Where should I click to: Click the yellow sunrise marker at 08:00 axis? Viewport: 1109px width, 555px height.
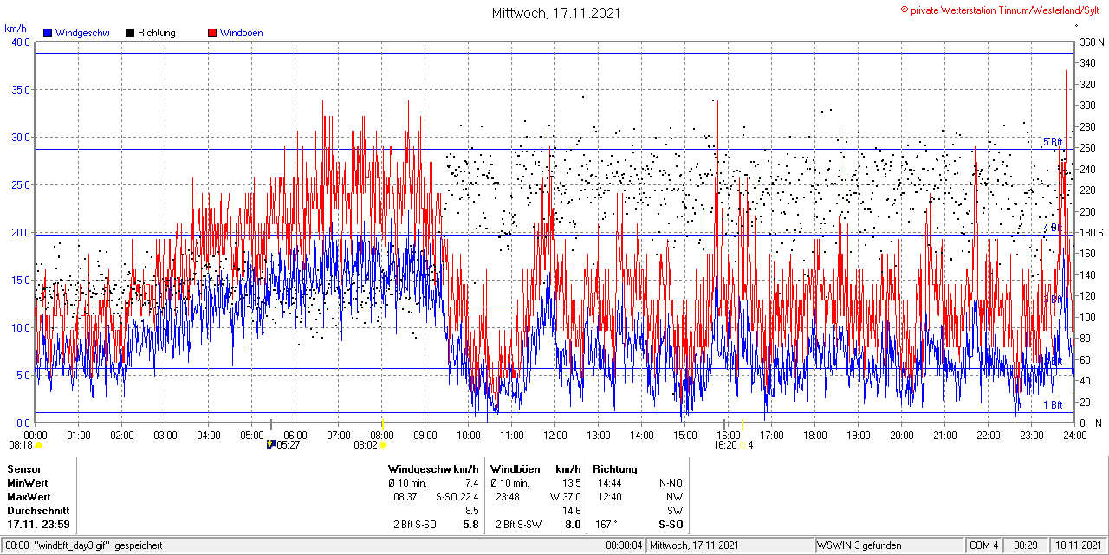(x=382, y=425)
